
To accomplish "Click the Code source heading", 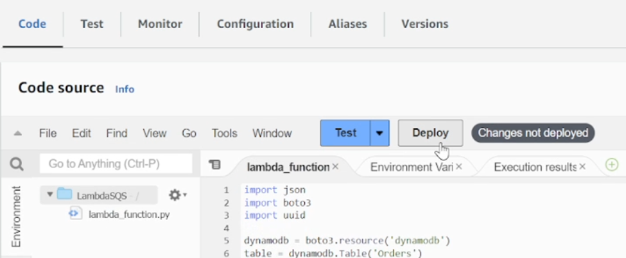I will (x=61, y=87).
